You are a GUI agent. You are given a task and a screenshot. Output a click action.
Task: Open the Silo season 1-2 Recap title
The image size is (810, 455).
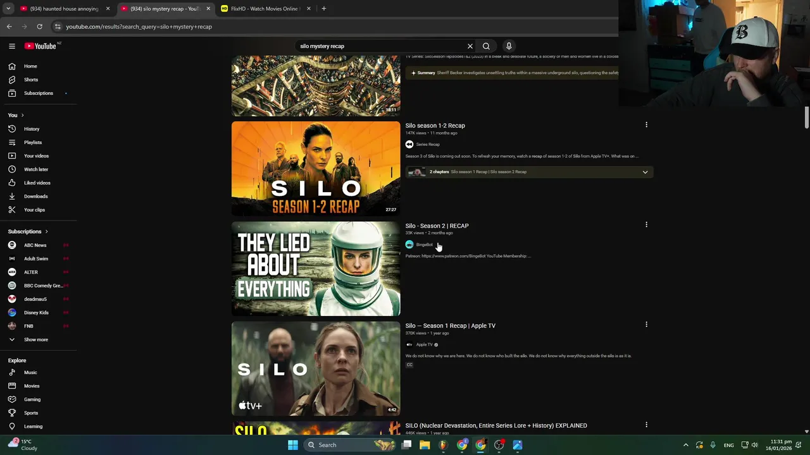pyautogui.click(x=435, y=126)
